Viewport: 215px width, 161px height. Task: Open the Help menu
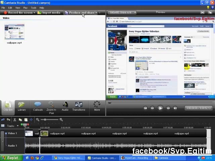point(42,8)
